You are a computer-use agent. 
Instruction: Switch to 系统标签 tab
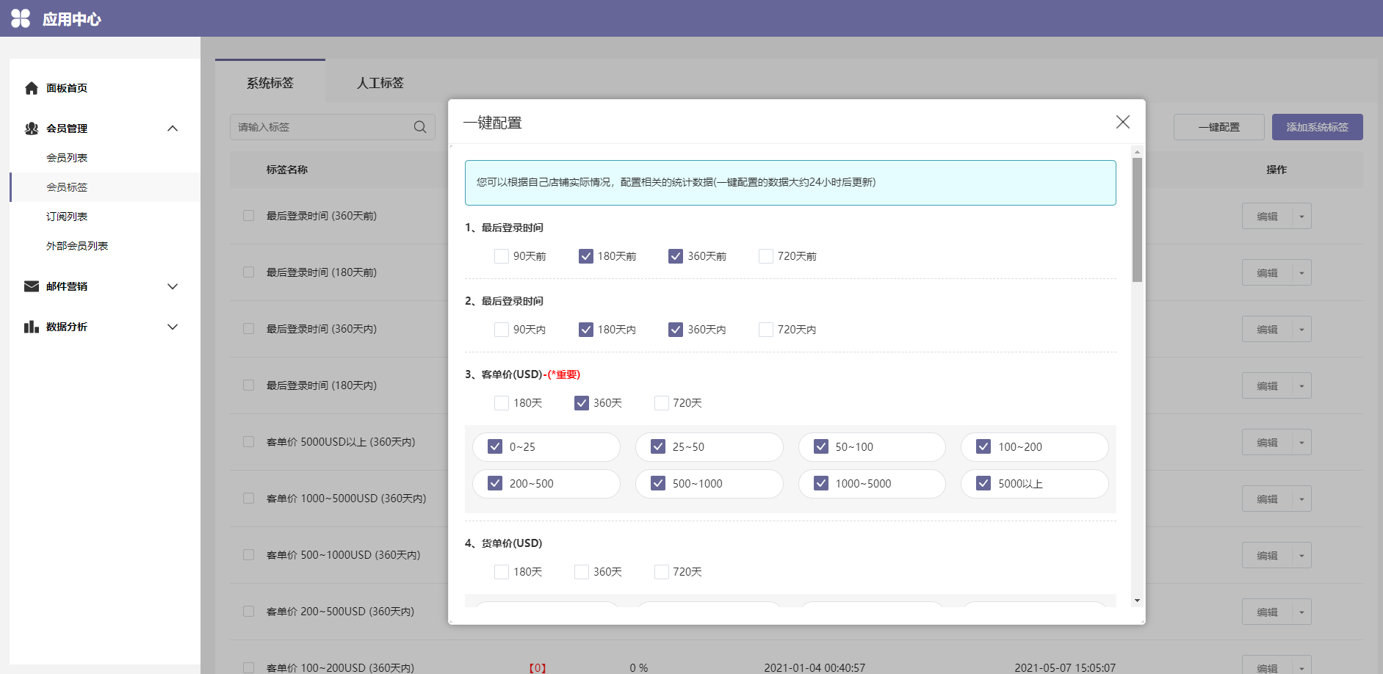[x=270, y=83]
